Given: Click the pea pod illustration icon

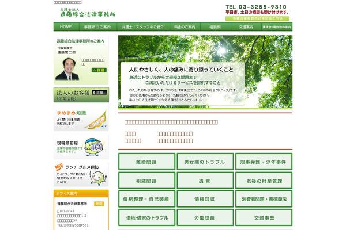Looking at the screenshot, I should 96,120.
